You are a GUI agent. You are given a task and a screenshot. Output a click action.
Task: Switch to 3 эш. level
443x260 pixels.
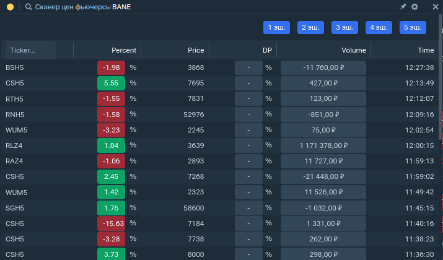(x=344, y=27)
